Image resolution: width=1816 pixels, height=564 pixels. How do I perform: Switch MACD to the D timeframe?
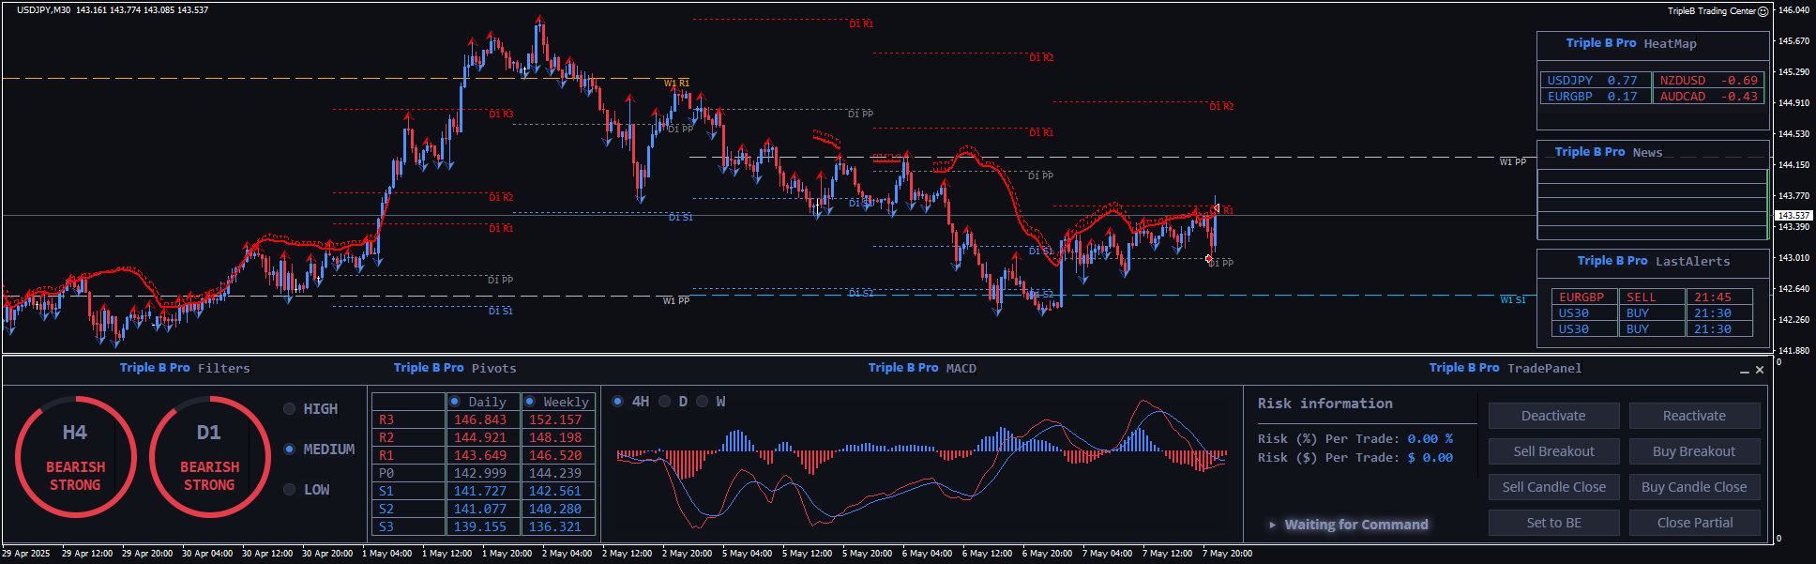pos(665,402)
